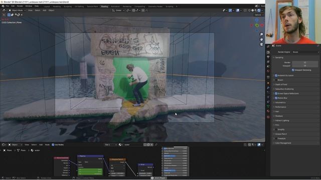Toggle Screen Space Reflections checkbox
The width and height of the screenshot is (321, 180).
point(276,93)
